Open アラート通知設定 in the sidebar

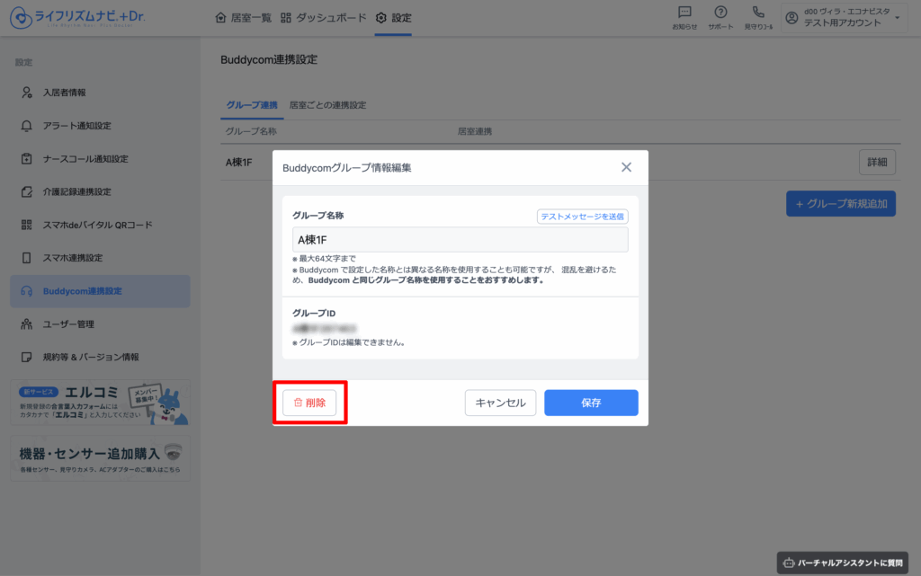[x=100, y=126]
